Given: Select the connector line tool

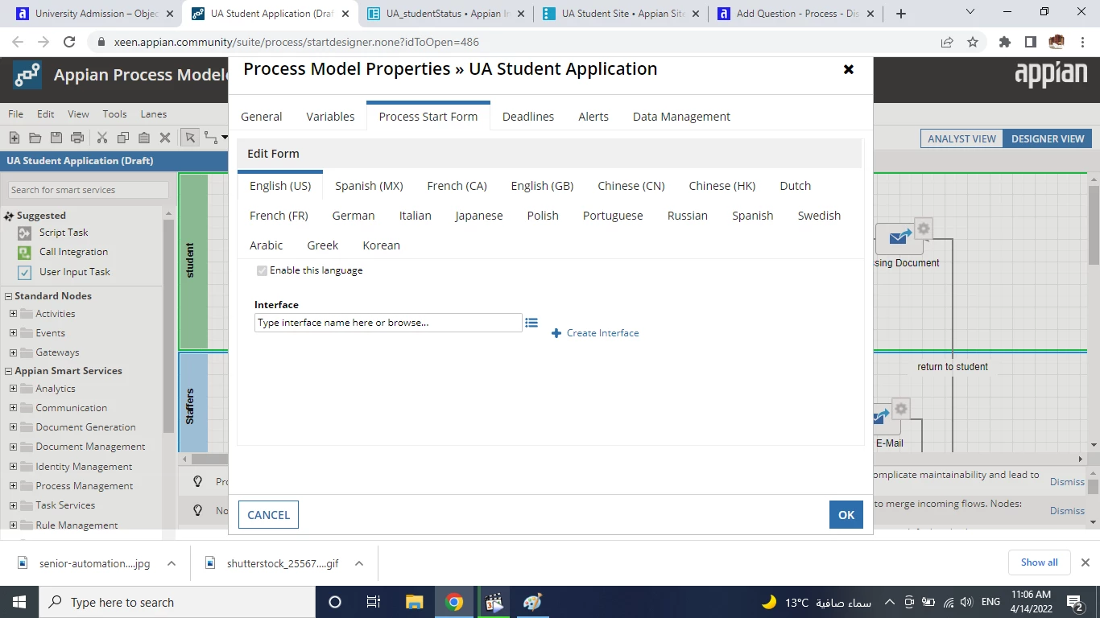Looking at the screenshot, I should coord(211,138).
